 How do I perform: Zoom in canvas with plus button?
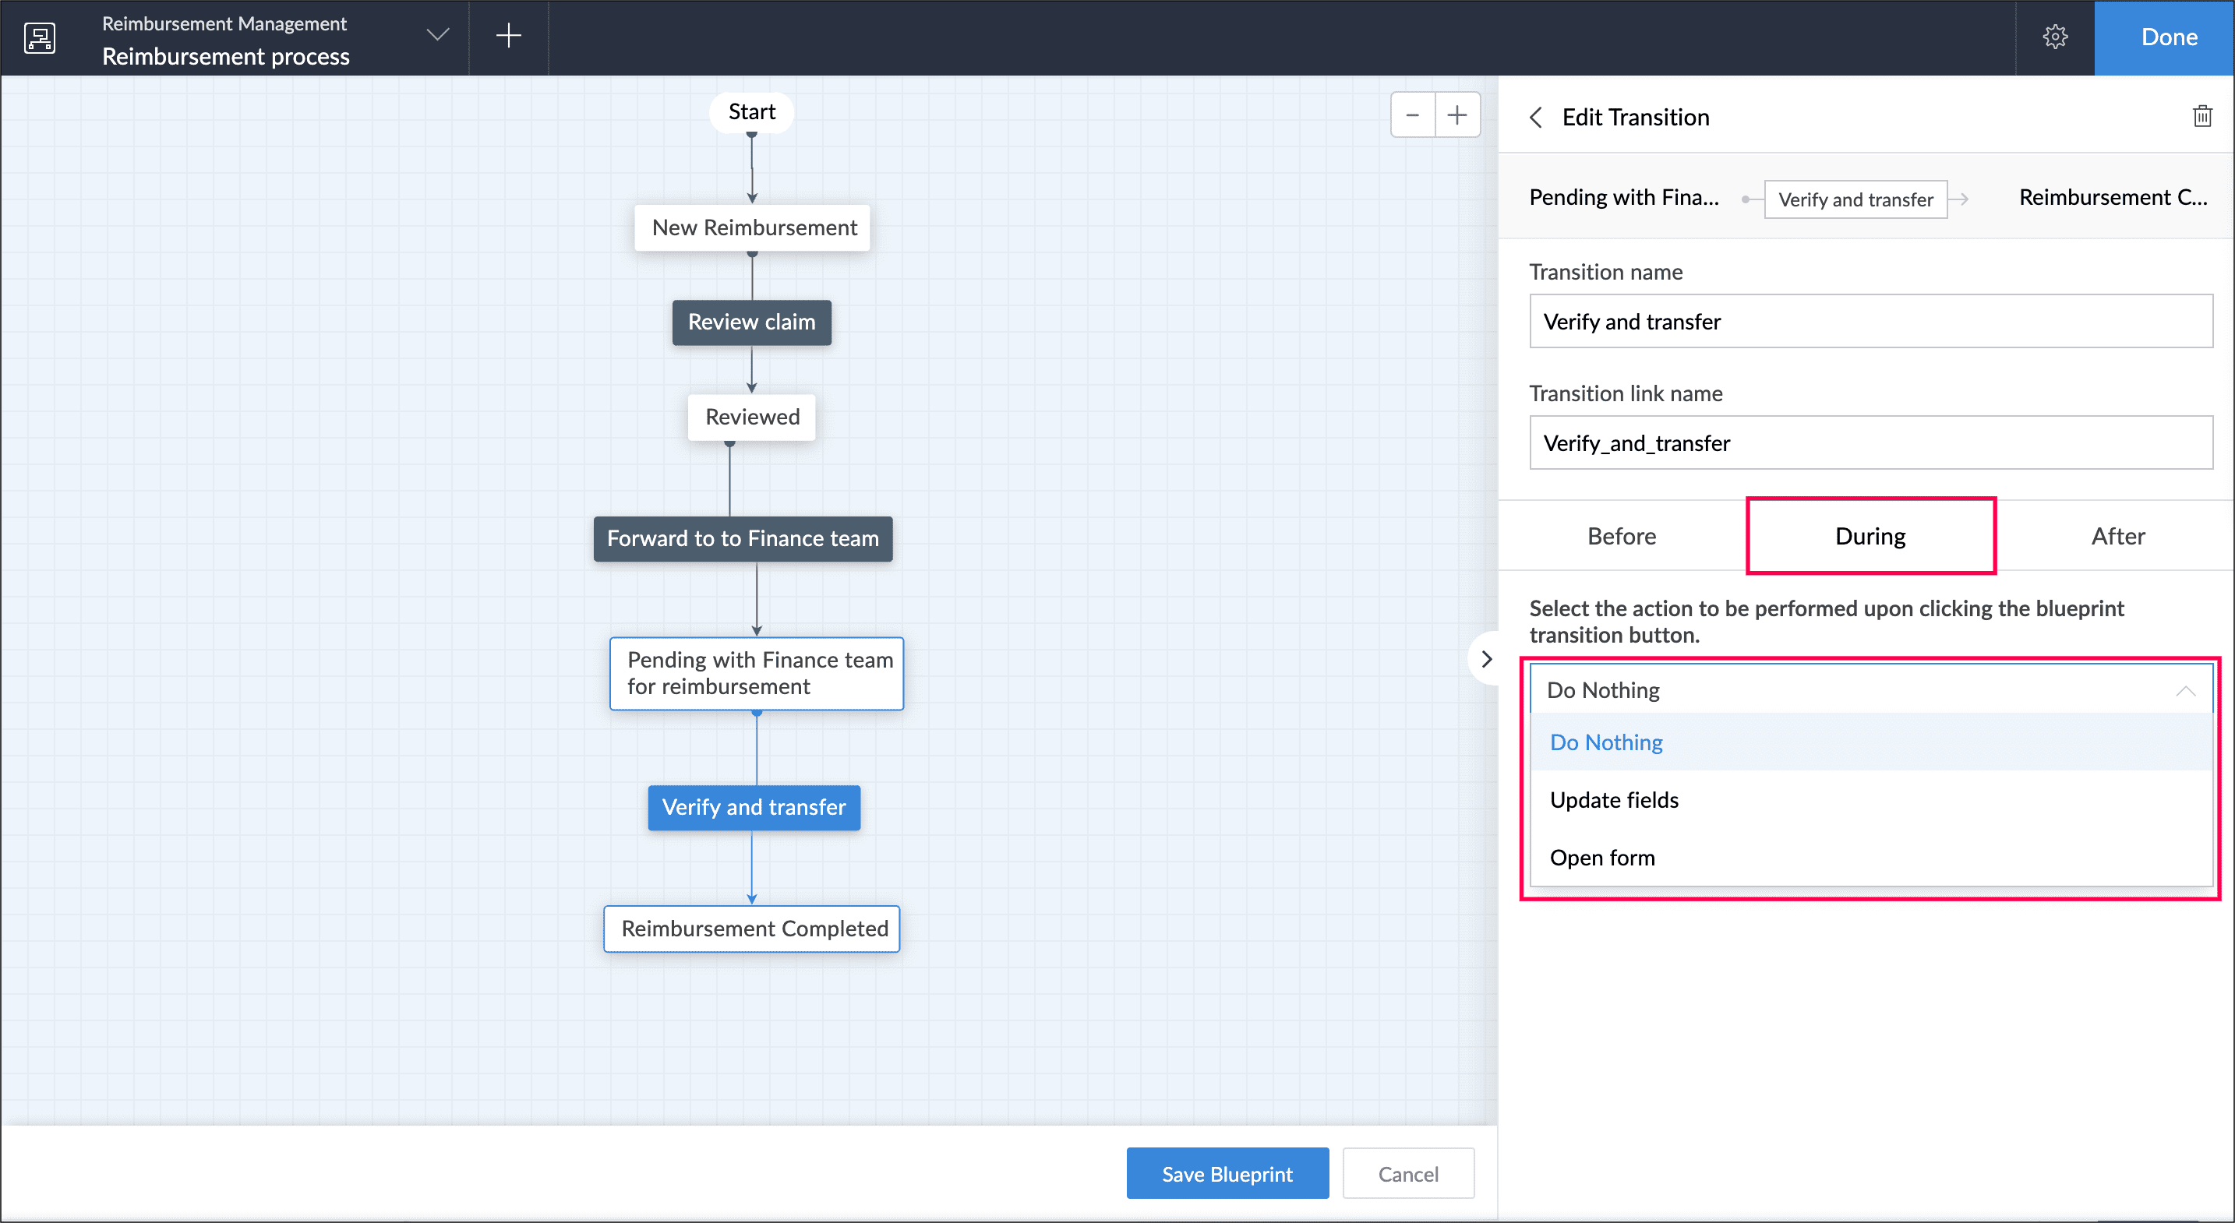[1457, 115]
